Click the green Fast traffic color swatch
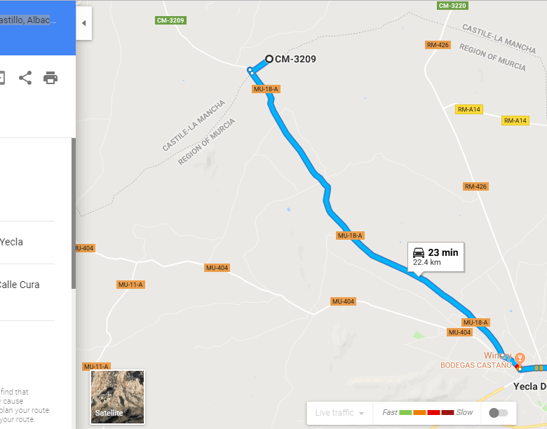 point(405,413)
